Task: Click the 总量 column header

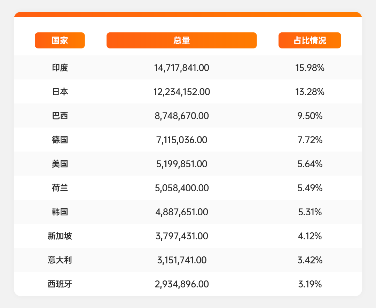Action: coord(181,40)
